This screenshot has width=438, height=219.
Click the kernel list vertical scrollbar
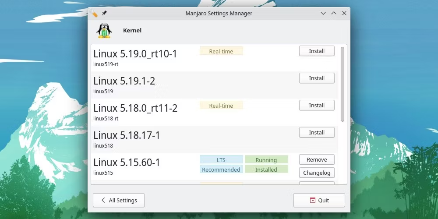343,84
